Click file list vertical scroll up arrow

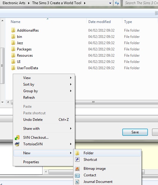[2, 21]
